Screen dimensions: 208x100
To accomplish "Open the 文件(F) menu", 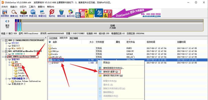I will point(5,7).
